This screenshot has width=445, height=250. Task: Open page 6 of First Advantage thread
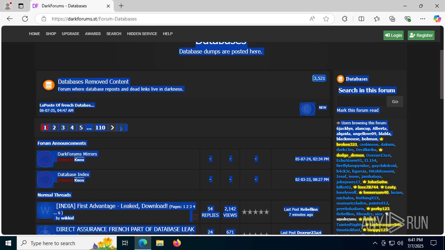(59, 213)
